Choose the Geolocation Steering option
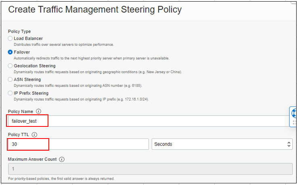The width and height of the screenshot is (297, 185). point(10,66)
